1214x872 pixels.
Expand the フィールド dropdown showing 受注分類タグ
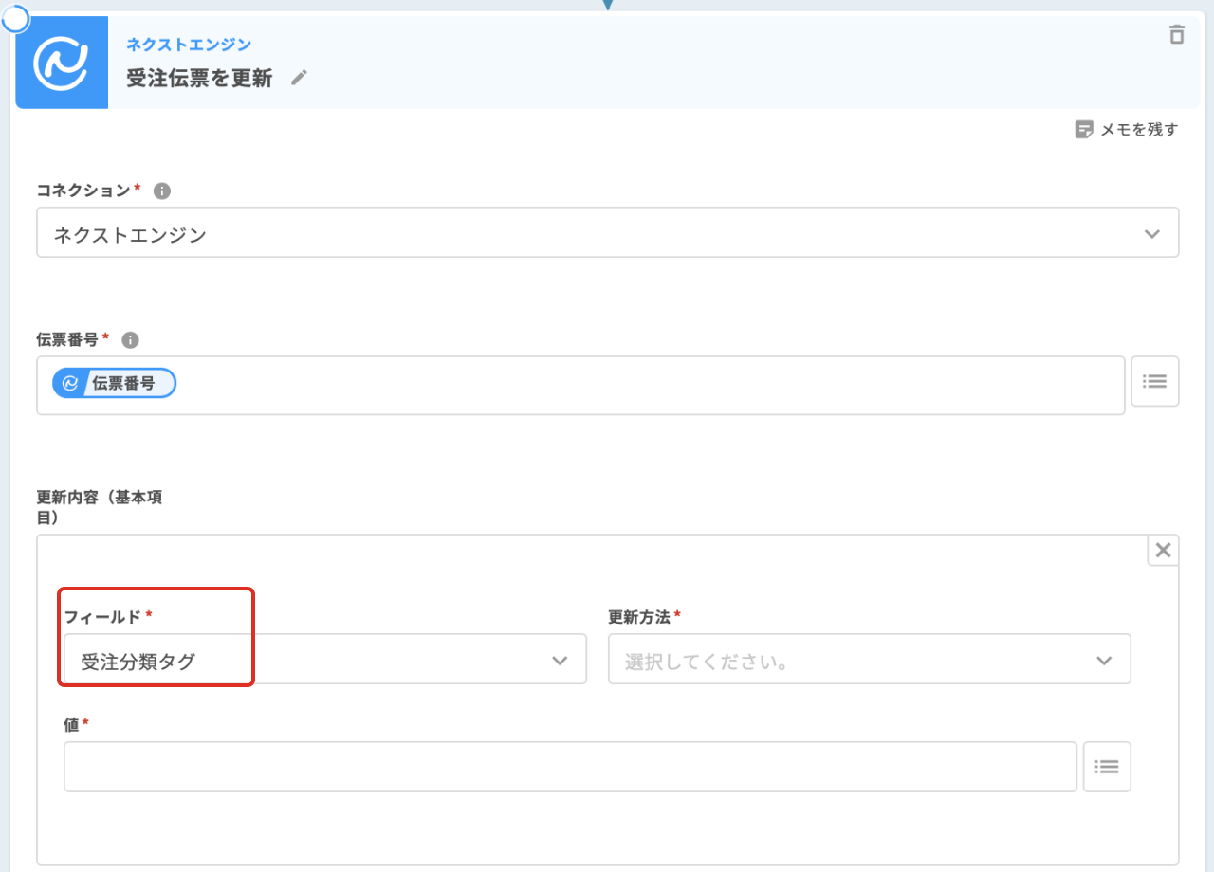click(x=324, y=660)
